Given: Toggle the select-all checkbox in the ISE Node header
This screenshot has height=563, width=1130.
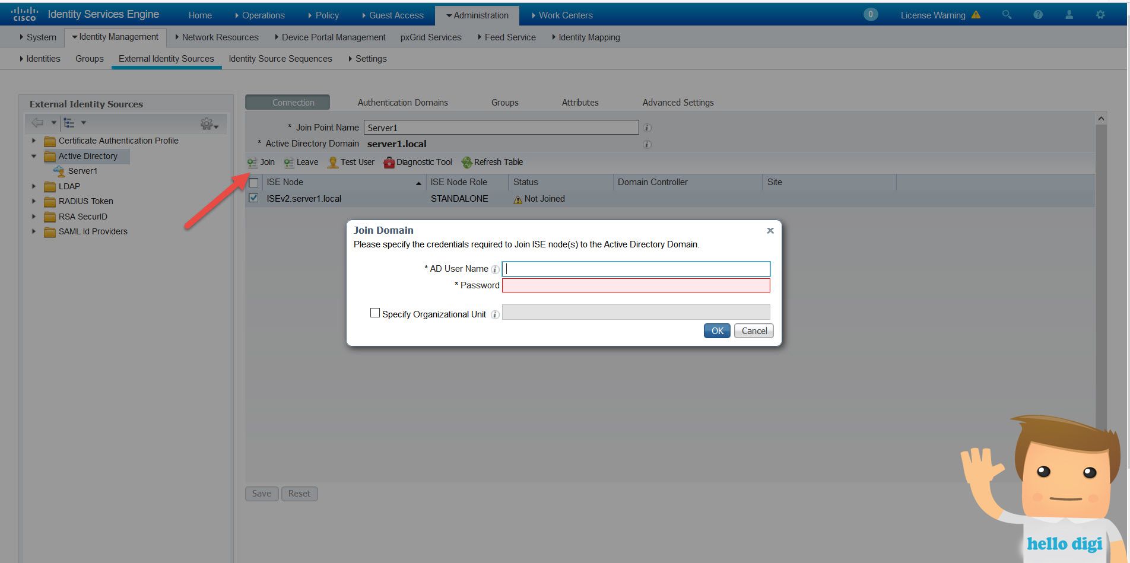Looking at the screenshot, I should point(253,183).
